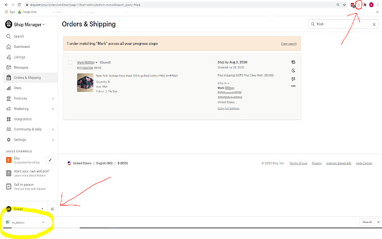Image resolution: width=382 pixels, height=239 pixels.
Task: Open Messages in the Shop Manager sidebar
Action: point(22,67)
